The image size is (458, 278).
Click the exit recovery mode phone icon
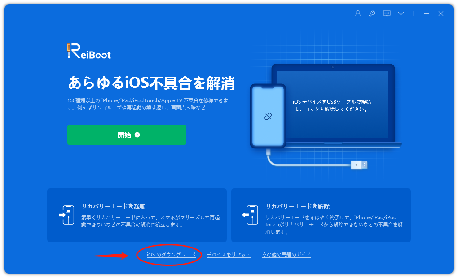[x=250, y=215]
